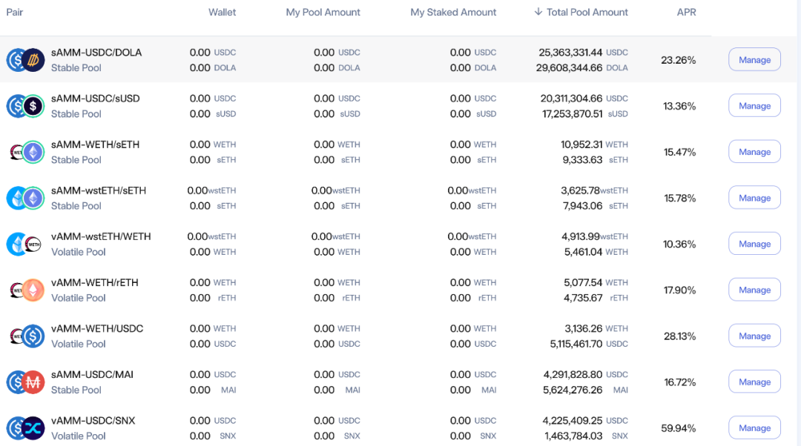Viewport: 801px width, 446px height.
Task: Click the vAMM-WETH/USDC pair token icons
Action: click(x=27, y=336)
